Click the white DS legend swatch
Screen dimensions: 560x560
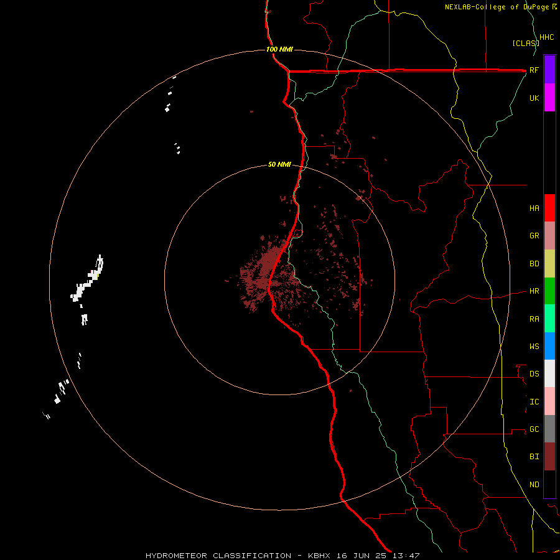pos(549,373)
